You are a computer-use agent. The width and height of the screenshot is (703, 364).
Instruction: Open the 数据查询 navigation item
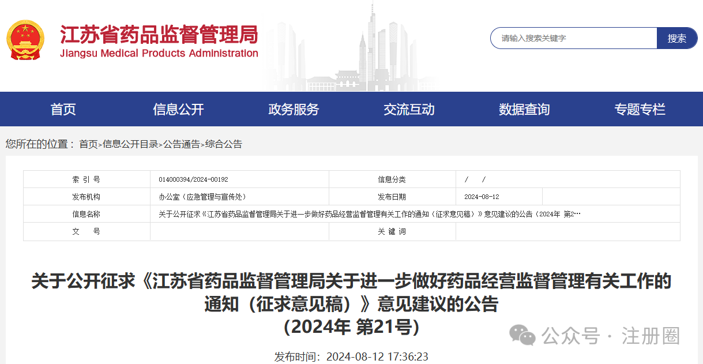[x=524, y=109]
